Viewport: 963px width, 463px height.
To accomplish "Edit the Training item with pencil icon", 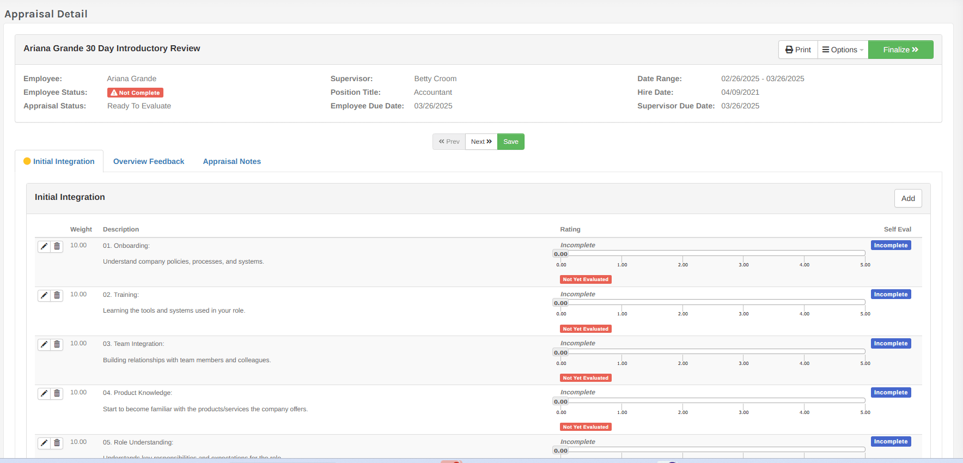I will (x=44, y=295).
